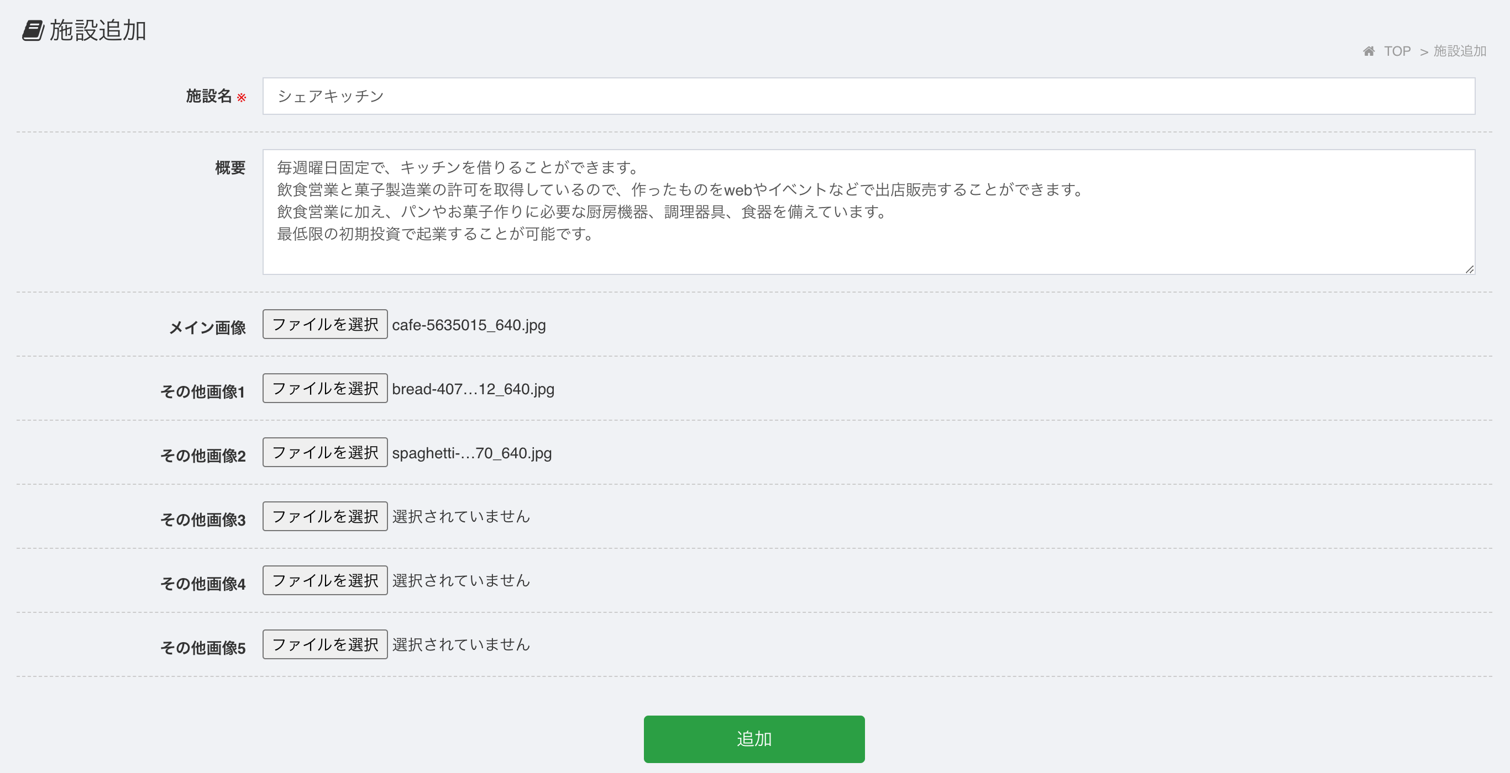Choose file for その他画像5
The image size is (1510, 773).
(x=325, y=644)
